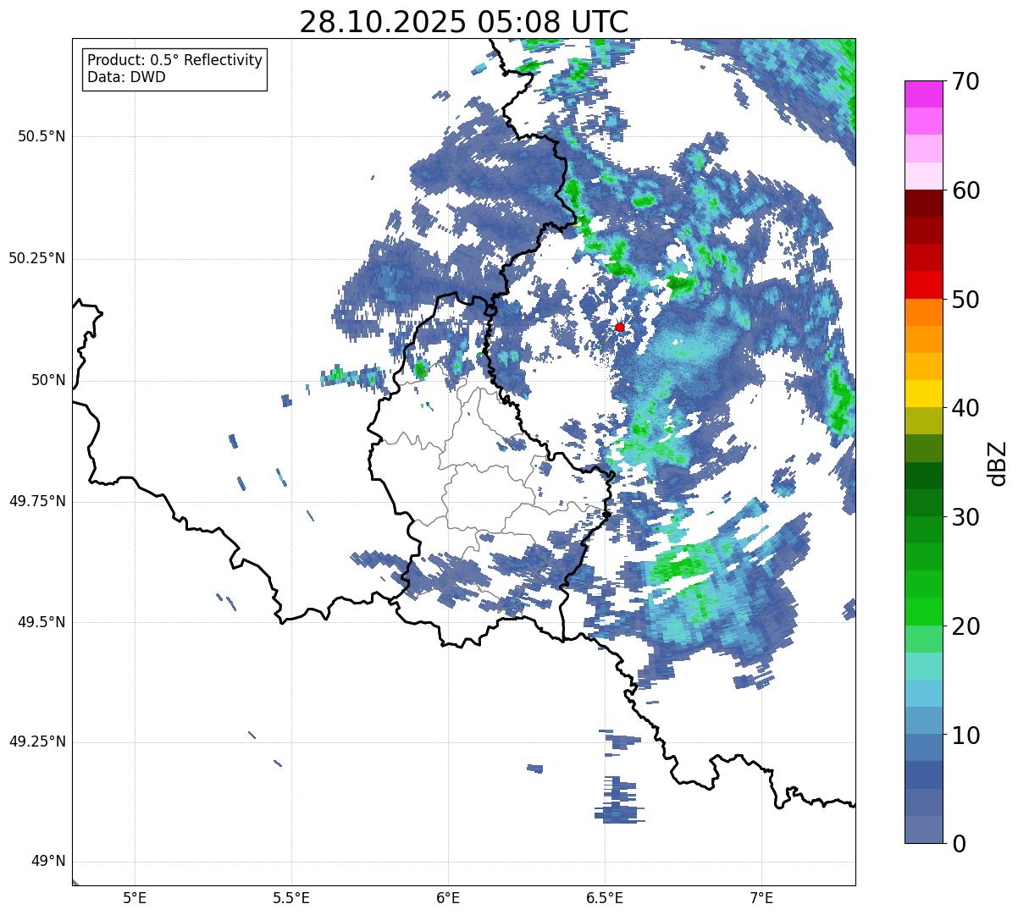
Task: Click the 49°N latitude label
Action: (47, 862)
